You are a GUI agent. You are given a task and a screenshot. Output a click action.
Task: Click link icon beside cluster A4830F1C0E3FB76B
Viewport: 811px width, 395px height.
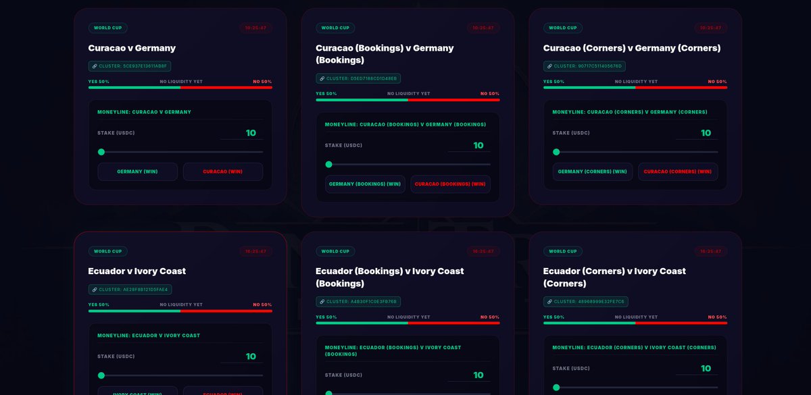click(322, 301)
